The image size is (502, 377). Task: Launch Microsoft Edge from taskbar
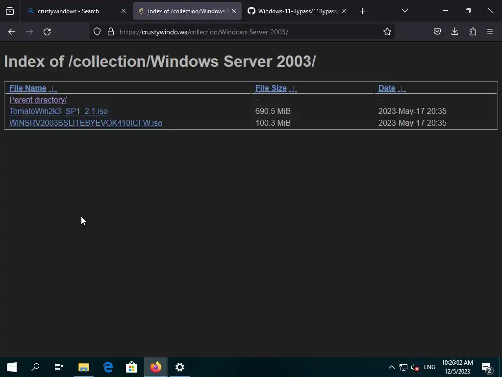(x=108, y=367)
